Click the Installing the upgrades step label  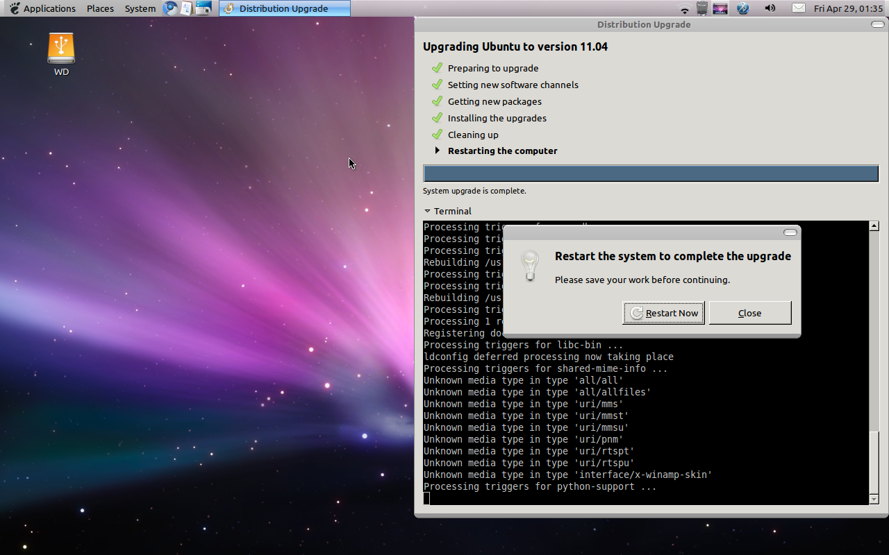(x=497, y=118)
